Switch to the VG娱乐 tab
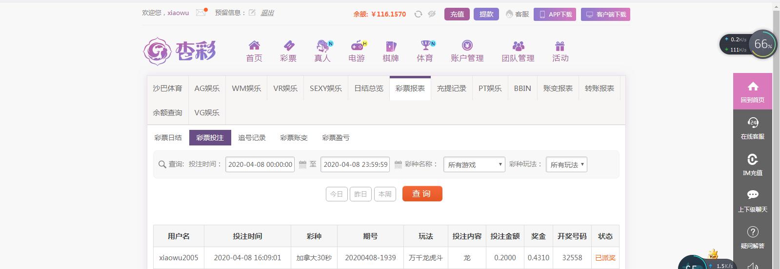This screenshot has width=780, height=269. (x=207, y=112)
